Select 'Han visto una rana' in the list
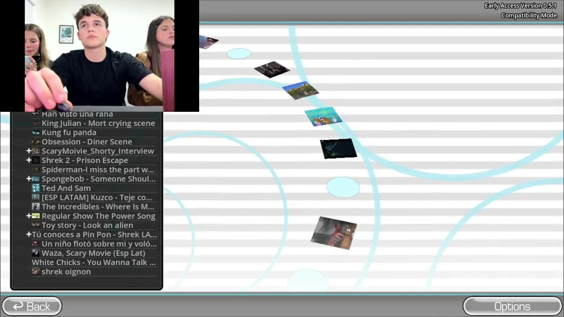The image size is (564, 317). tap(77, 114)
